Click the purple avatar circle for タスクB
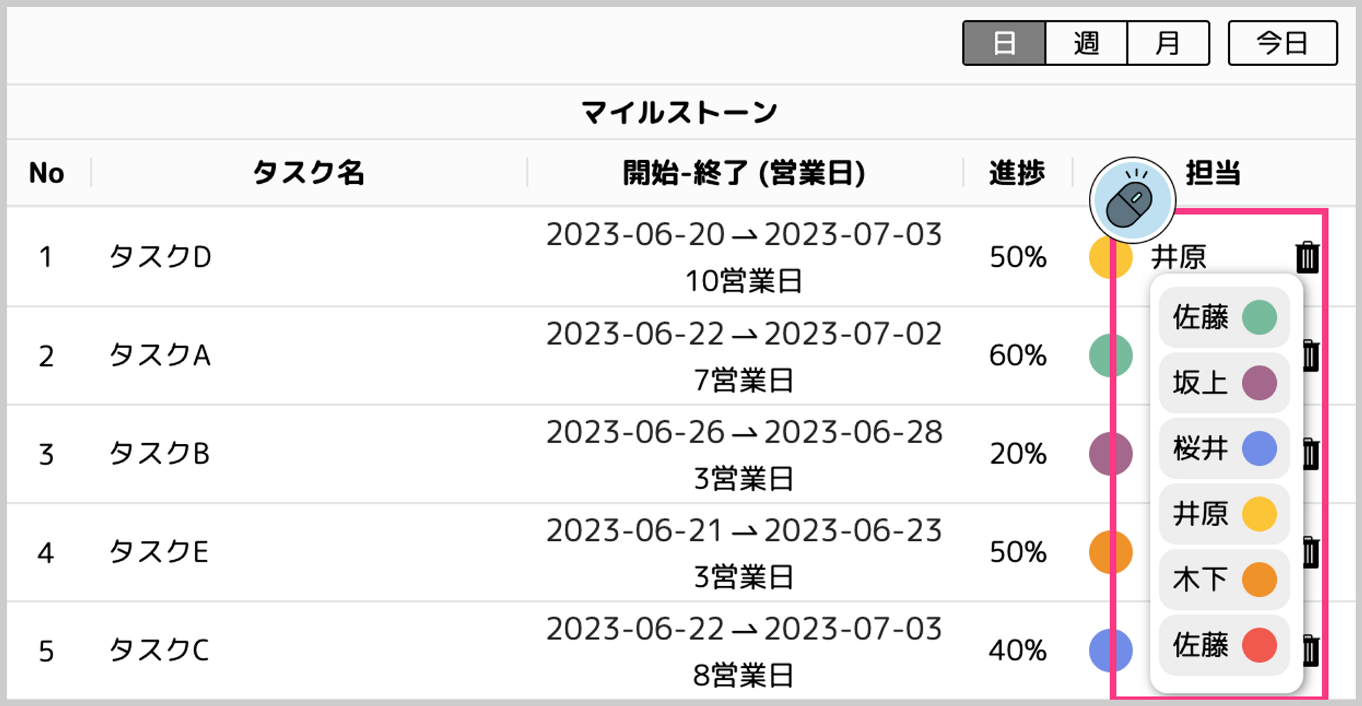This screenshot has height=706, width=1362. coord(1111,453)
